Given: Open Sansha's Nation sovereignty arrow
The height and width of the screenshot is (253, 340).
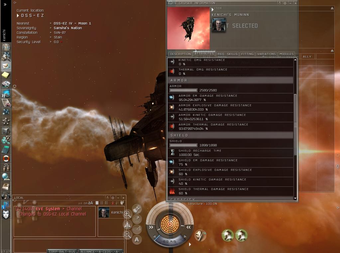Looking at the screenshot, I should pyautogui.click(x=51, y=28).
